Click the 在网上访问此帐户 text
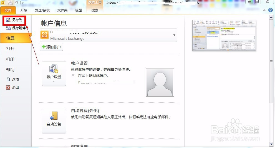Image resolution: width=275 pixels, height=148 pixels. coord(93,76)
